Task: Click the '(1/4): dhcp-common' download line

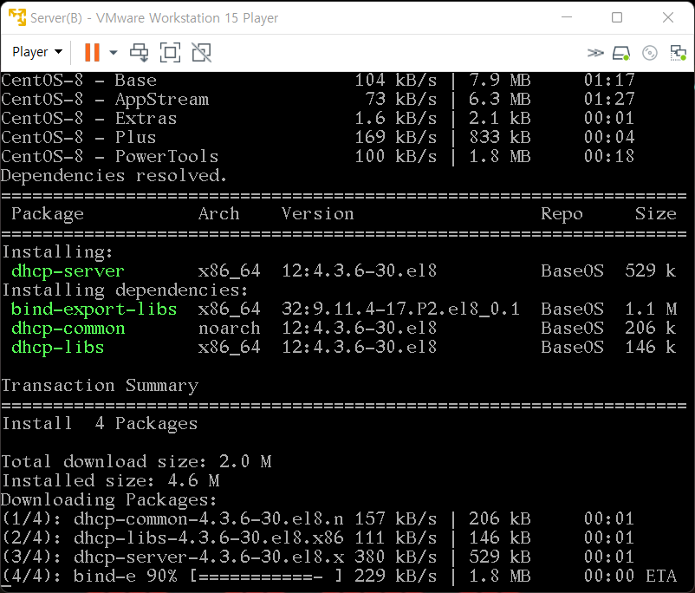Action: 318,519
